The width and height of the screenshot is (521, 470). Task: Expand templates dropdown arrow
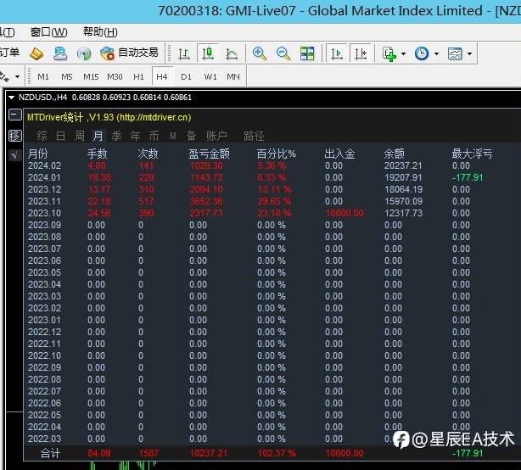469,53
